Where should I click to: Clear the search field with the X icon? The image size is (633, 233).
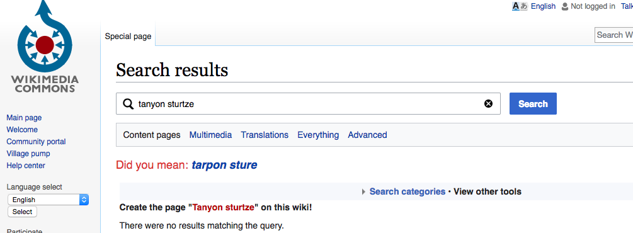(489, 104)
